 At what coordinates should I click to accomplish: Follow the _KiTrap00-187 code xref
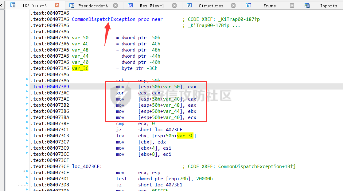(x=239, y=19)
